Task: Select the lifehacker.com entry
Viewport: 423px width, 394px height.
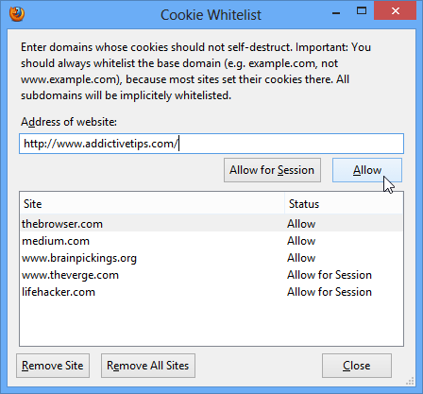Action: pyautogui.click(x=211, y=292)
